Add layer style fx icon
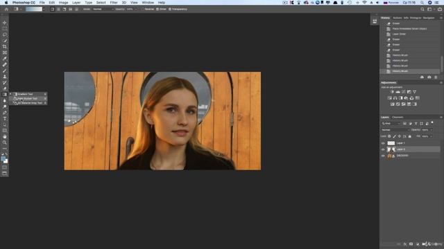The width and height of the screenshot is (444, 249). tap(405, 244)
